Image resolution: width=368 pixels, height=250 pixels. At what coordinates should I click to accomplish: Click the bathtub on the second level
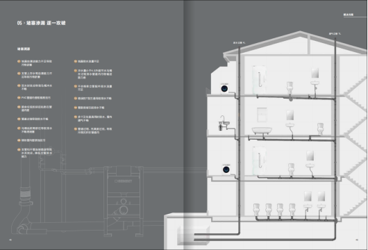click(262, 131)
